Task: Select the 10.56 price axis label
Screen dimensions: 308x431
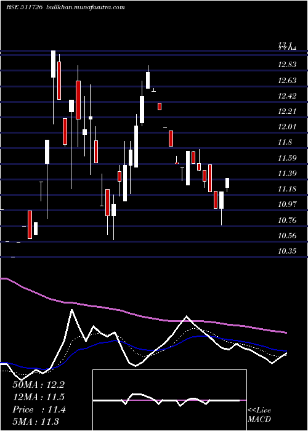Action: tap(288, 236)
